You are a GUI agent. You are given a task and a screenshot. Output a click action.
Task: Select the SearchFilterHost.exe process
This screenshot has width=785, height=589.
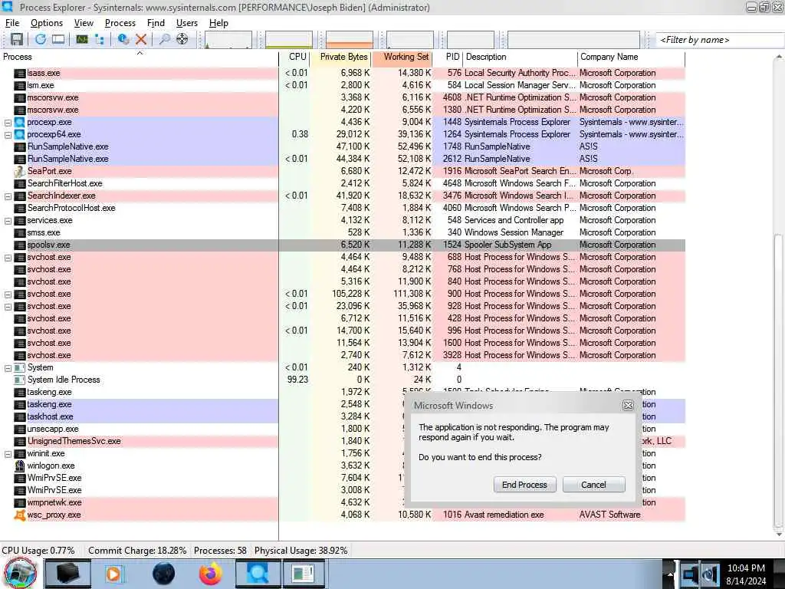click(x=343, y=183)
